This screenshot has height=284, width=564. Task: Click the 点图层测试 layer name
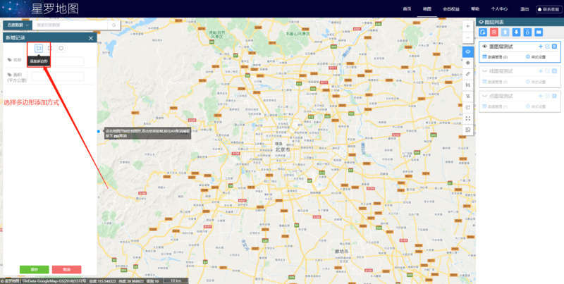[x=501, y=96]
